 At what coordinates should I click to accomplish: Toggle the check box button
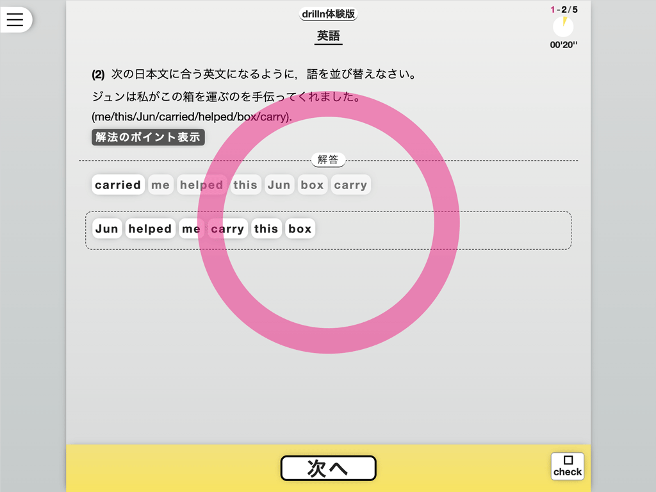pyautogui.click(x=567, y=466)
